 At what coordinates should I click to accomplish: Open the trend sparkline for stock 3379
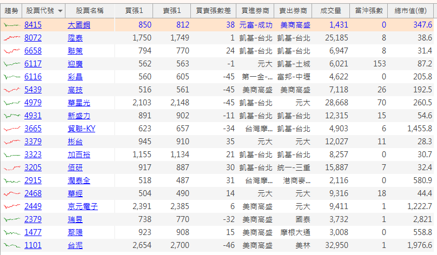click(x=12, y=142)
